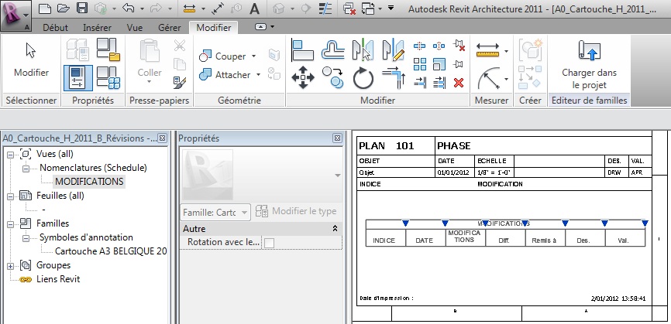Open Undo history dropdown arrow
The width and height of the screenshot is (671, 324).
[141, 9]
